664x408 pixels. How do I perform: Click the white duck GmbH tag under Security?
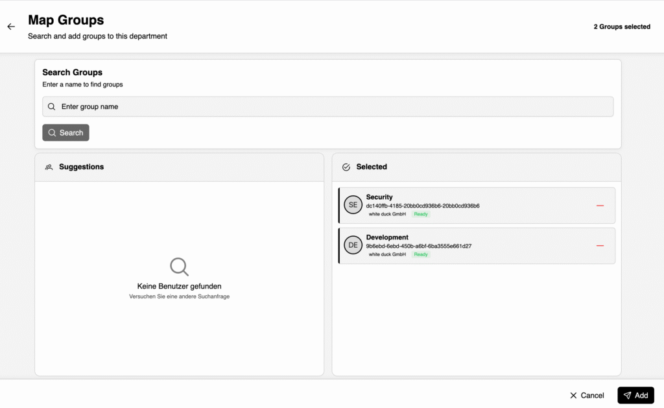387,214
